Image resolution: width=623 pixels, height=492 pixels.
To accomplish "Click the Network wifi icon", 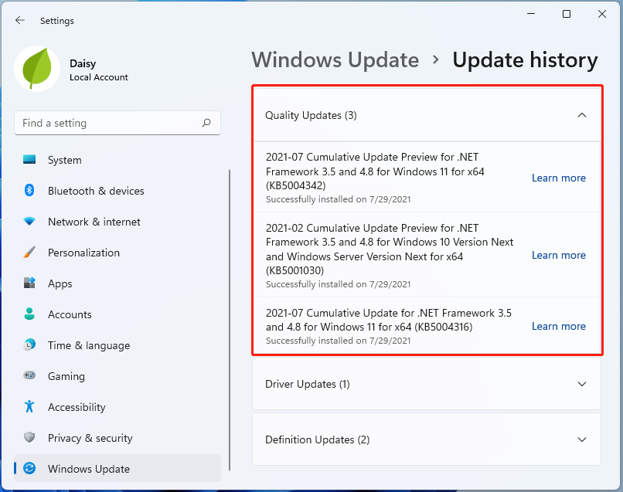I will pos(29,221).
